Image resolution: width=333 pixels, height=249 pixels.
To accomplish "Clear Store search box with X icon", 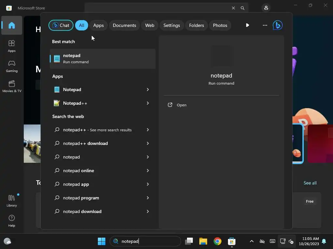I will pyautogui.click(x=233, y=8).
